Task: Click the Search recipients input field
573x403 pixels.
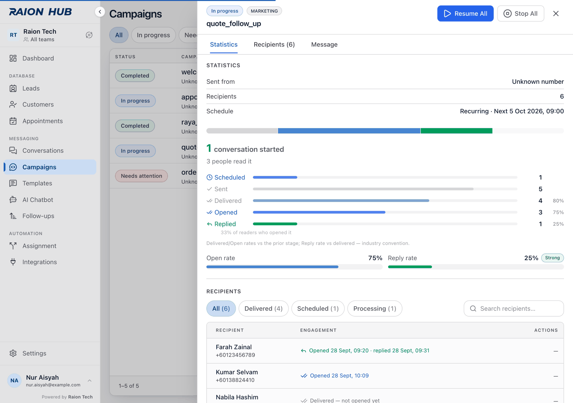Action: click(x=514, y=308)
